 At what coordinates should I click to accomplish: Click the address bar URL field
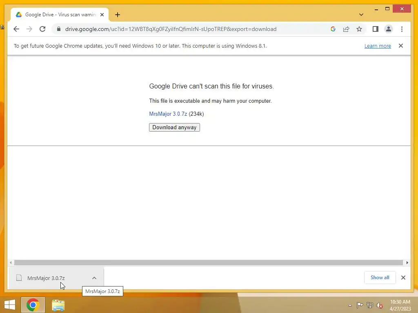coord(171,29)
